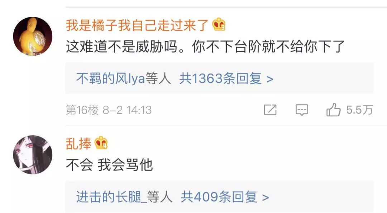Visit the profile of user 乱捧
Image resolution: width=387 pixels, height=213 pixels.
[78, 143]
